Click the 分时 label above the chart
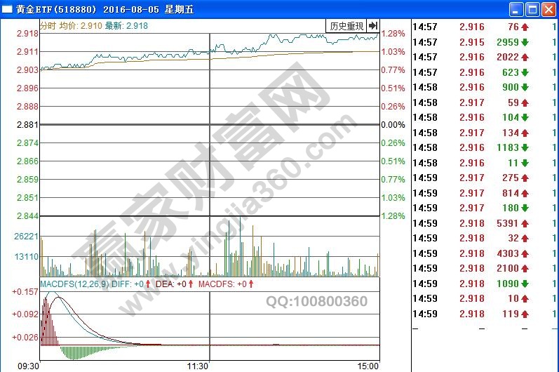Viewport: 559px width, 372px height. coord(48,25)
